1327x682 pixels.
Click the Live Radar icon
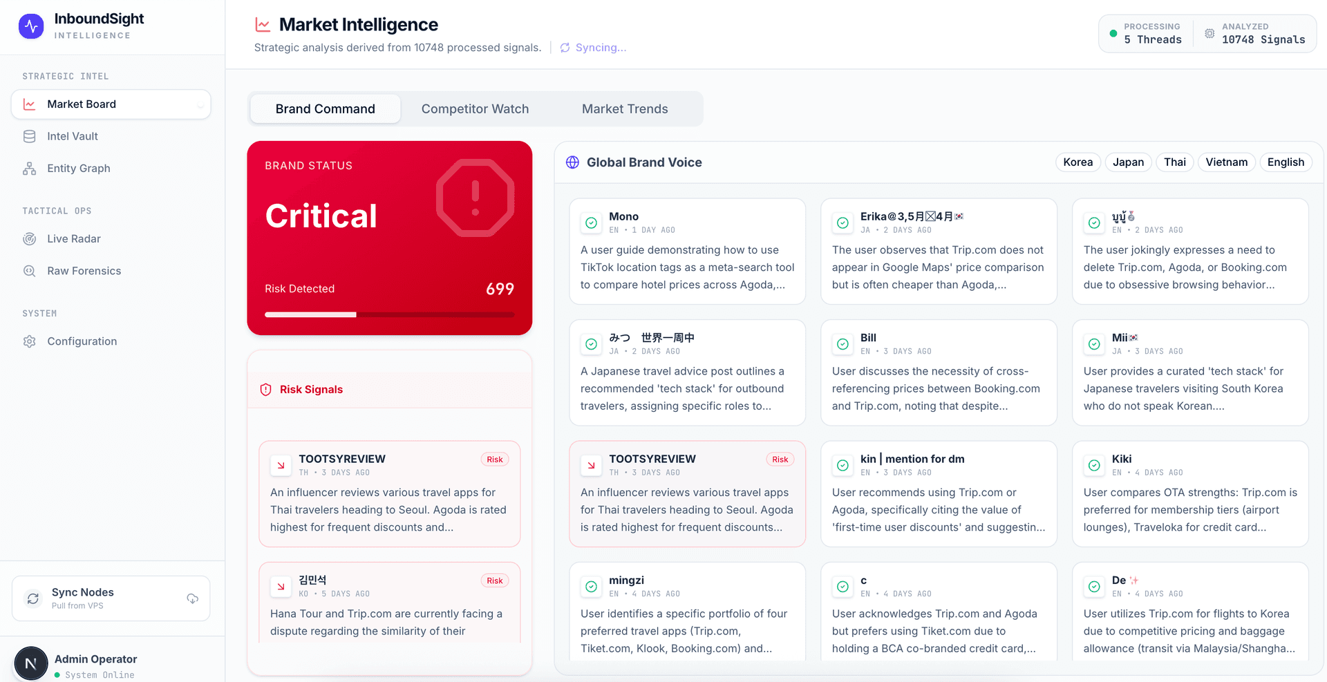pos(29,239)
